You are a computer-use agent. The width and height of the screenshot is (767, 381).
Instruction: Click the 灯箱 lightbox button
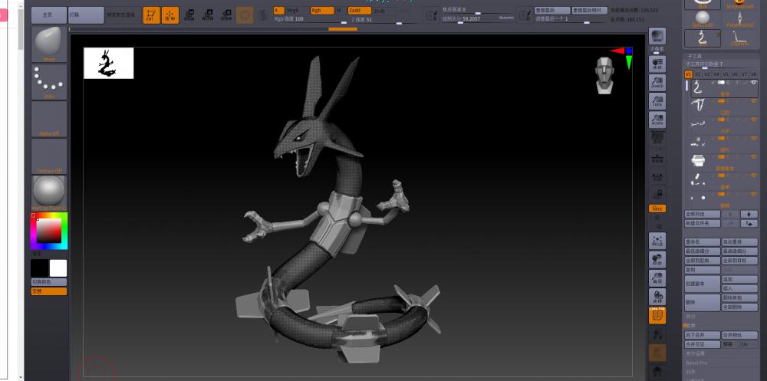86,15
